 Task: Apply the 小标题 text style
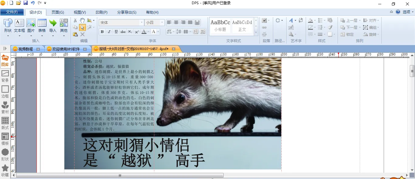click(x=220, y=26)
